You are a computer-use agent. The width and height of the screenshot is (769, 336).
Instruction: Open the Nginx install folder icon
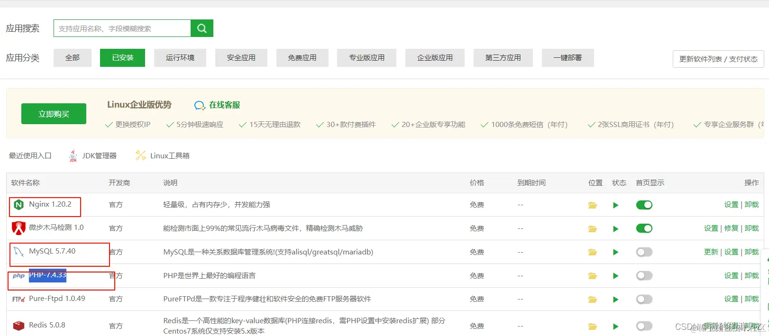(x=593, y=205)
